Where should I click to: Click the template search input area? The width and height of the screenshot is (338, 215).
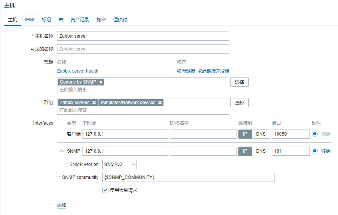pyautogui.click(x=142, y=90)
